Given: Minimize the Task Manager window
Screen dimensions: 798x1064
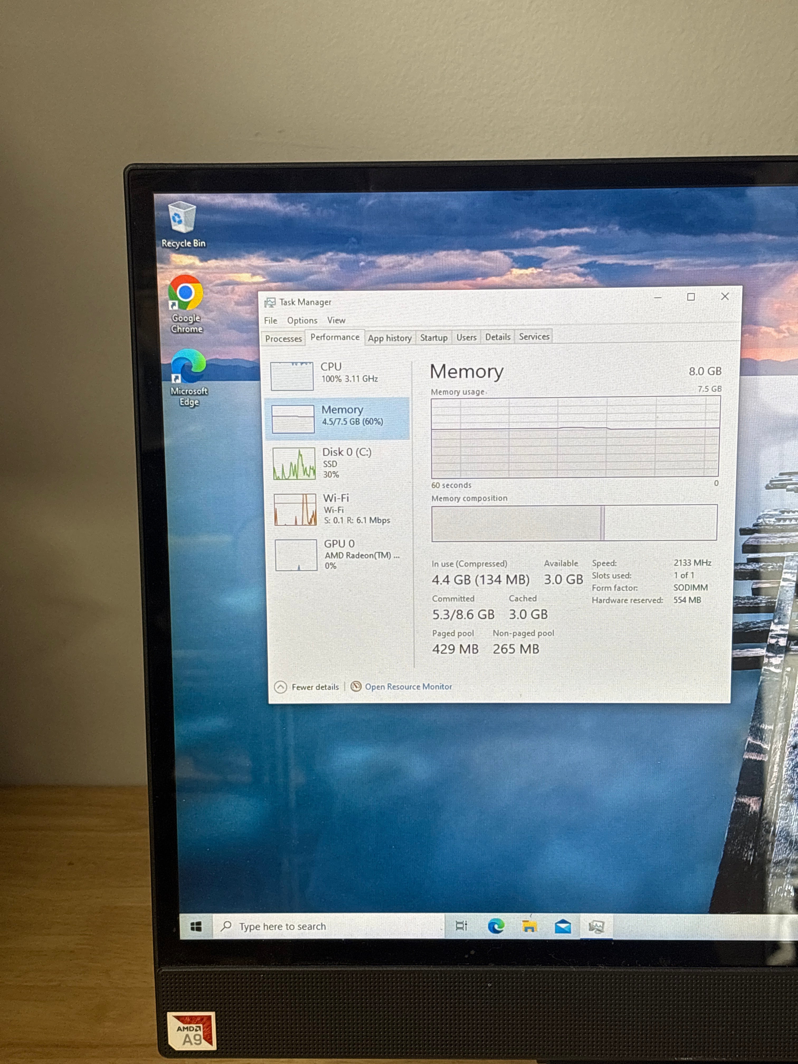Looking at the screenshot, I should [658, 298].
